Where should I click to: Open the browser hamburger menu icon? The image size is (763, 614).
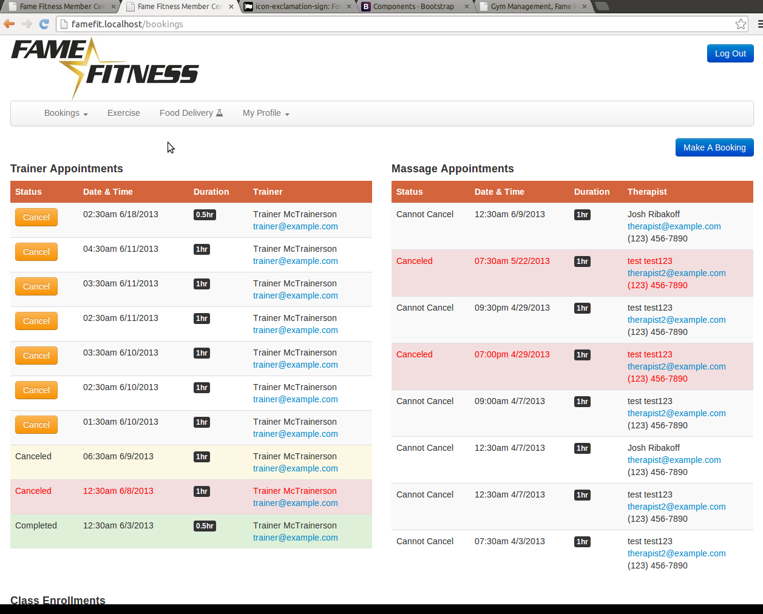point(759,24)
